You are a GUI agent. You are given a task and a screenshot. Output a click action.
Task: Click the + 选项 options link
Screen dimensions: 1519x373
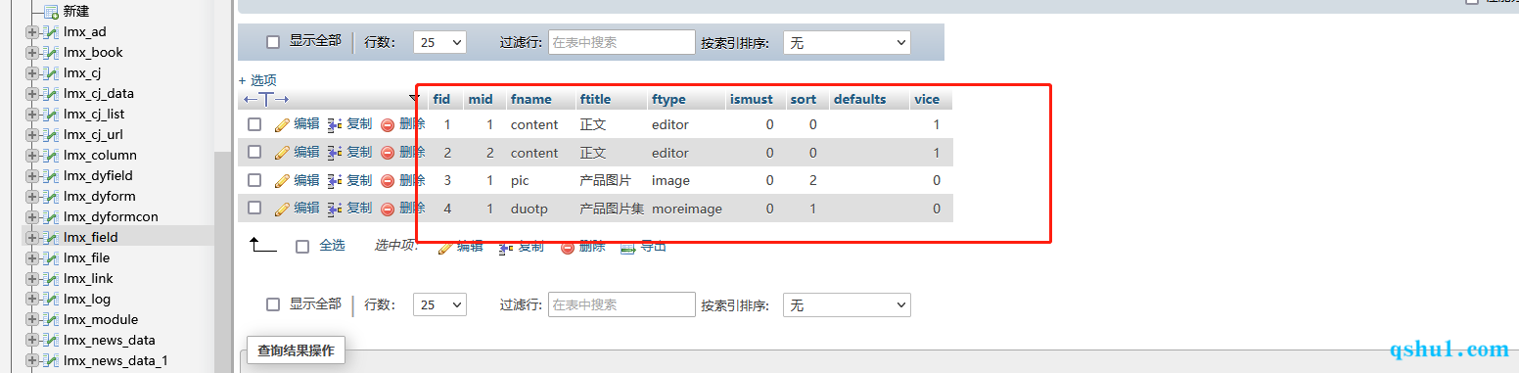257,80
